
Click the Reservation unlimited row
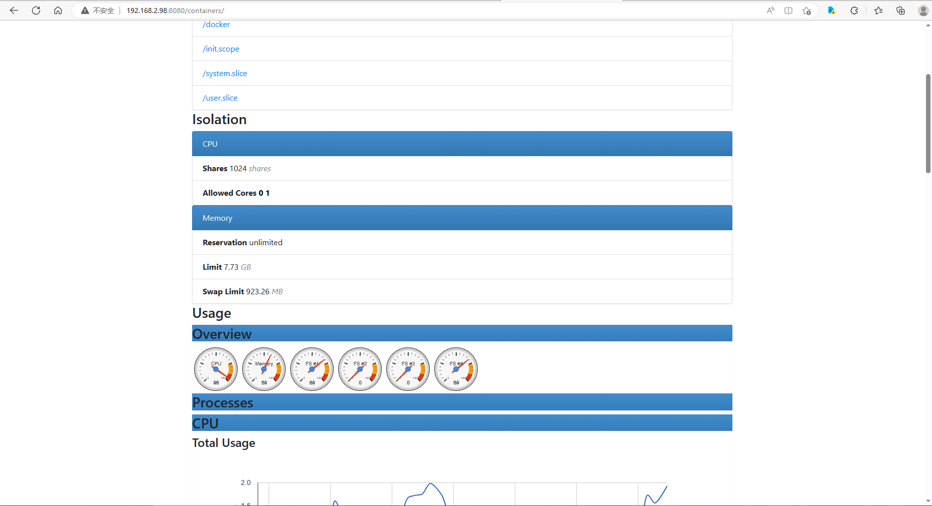462,242
